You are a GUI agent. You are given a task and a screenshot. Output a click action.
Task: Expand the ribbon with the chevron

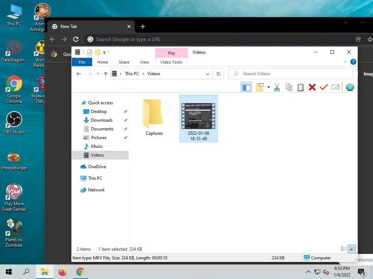345,62
